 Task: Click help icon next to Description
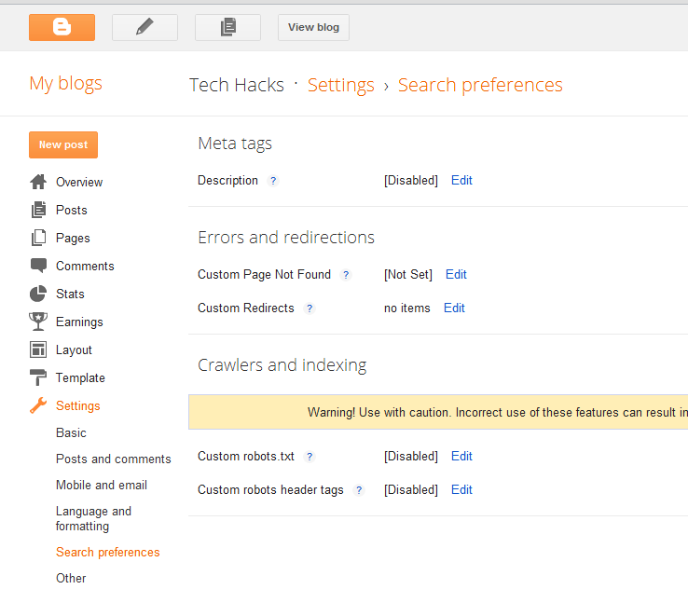click(273, 181)
